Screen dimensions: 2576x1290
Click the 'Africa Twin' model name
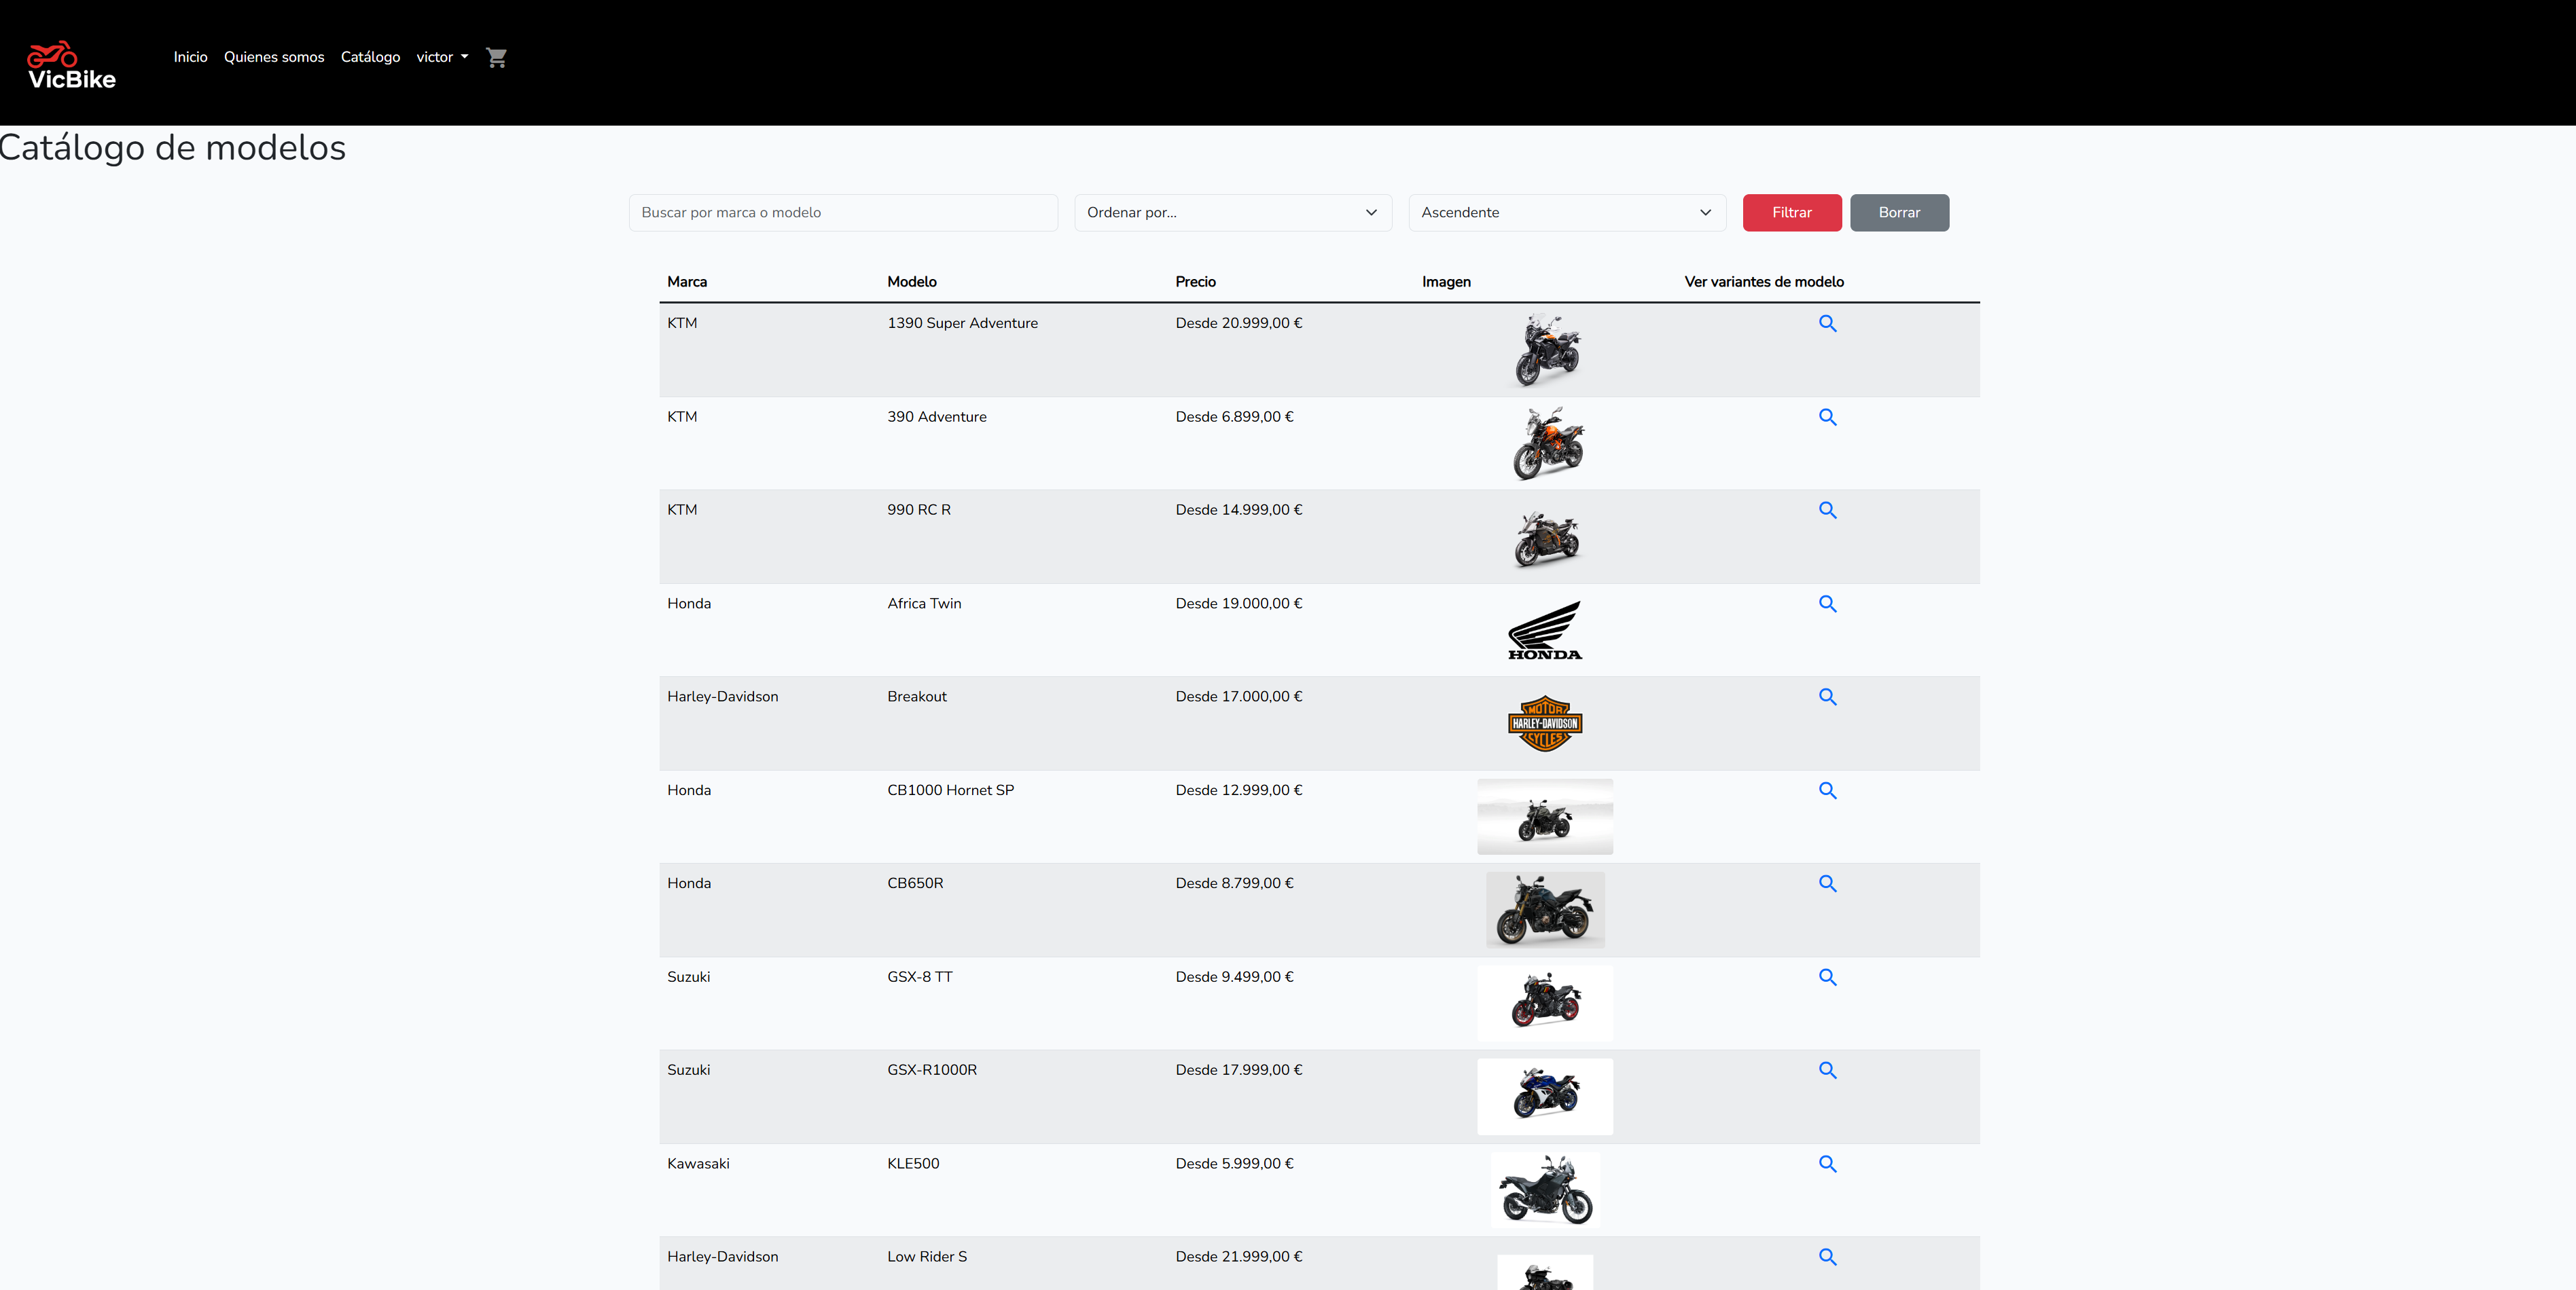(x=924, y=604)
